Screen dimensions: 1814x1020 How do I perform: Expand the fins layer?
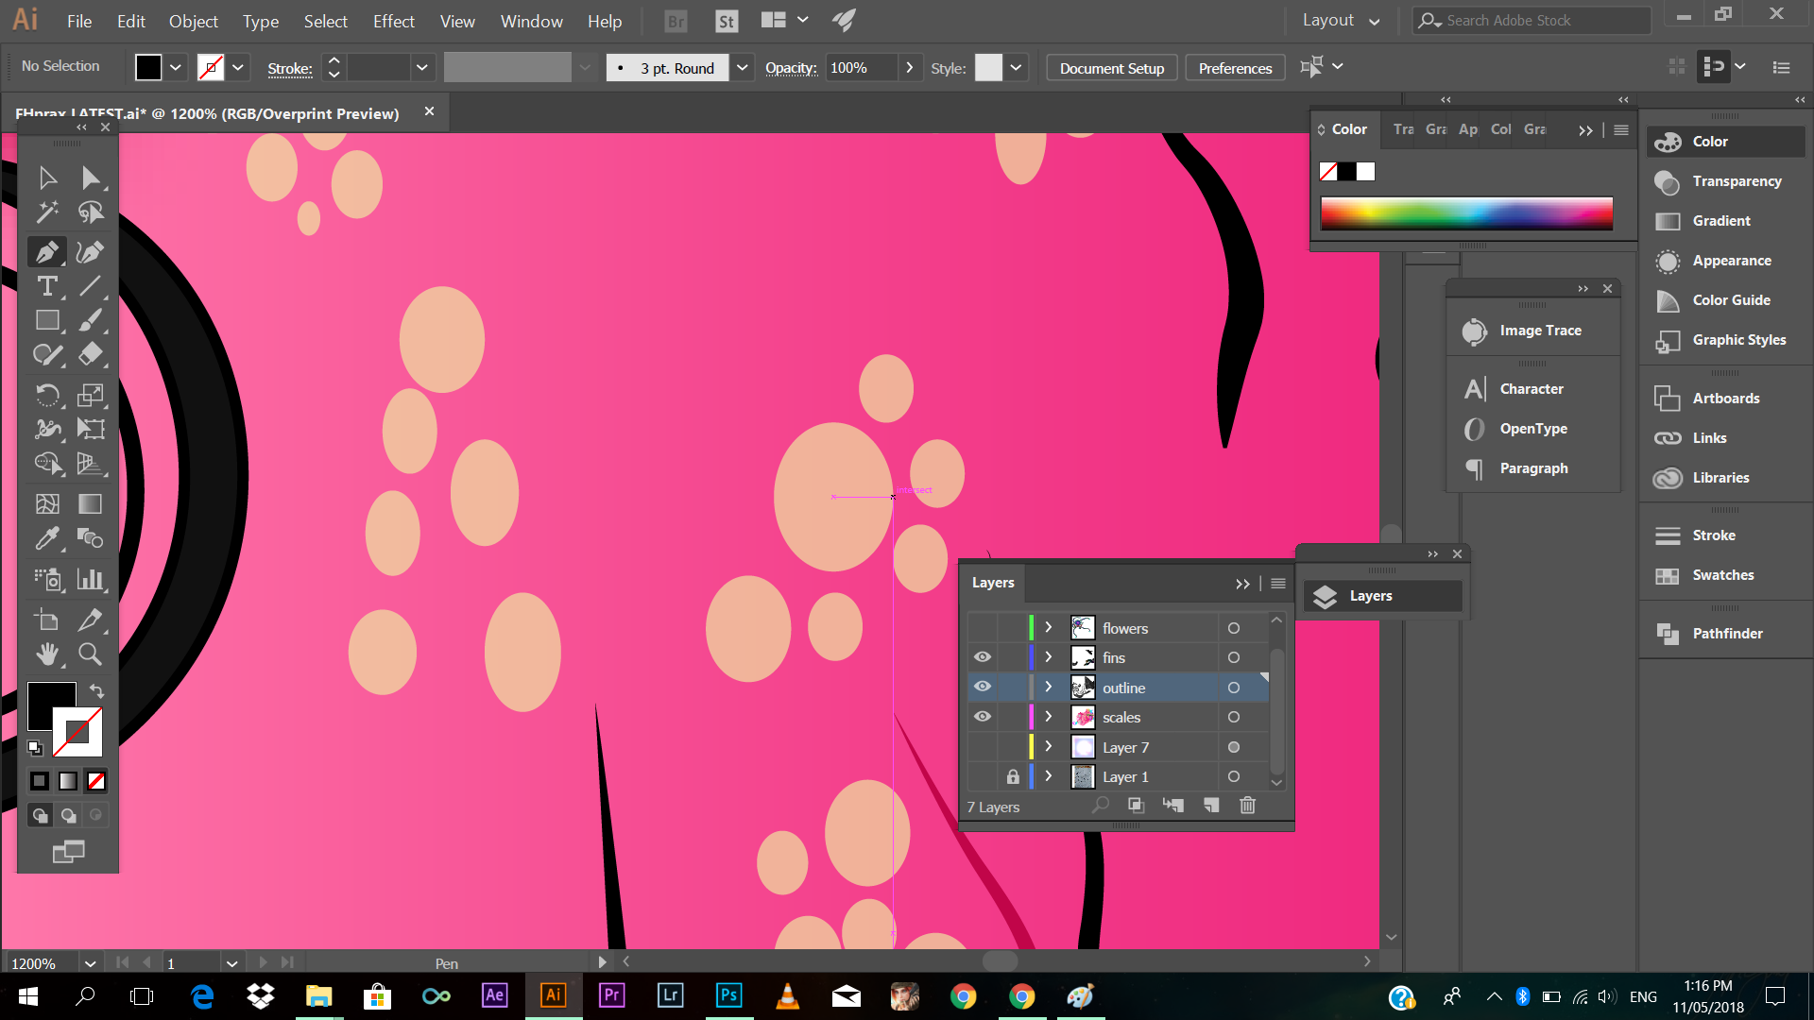click(1048, 657)
